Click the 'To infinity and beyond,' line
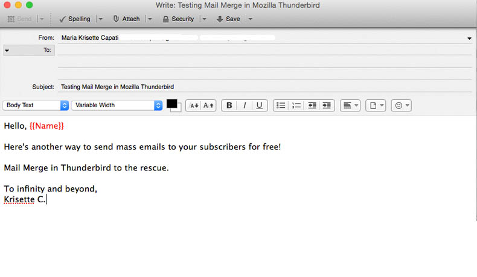 [50, 189]
